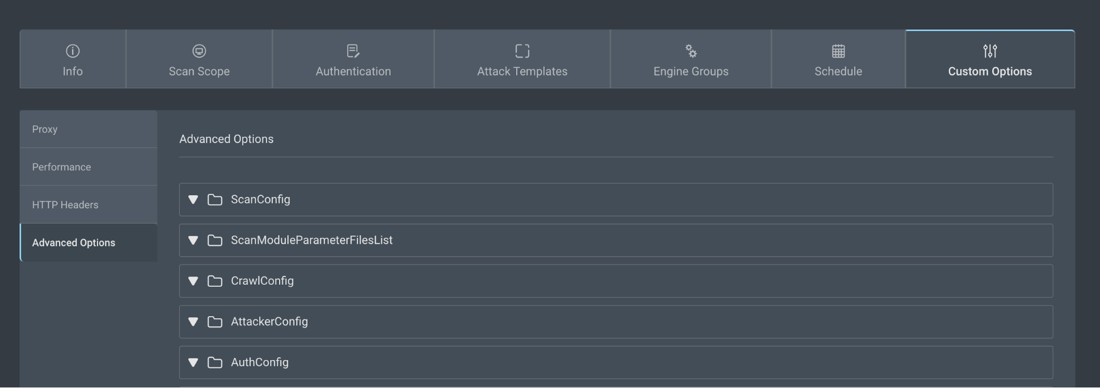Click the ScanConfig folder icon

tap(215, 199)
